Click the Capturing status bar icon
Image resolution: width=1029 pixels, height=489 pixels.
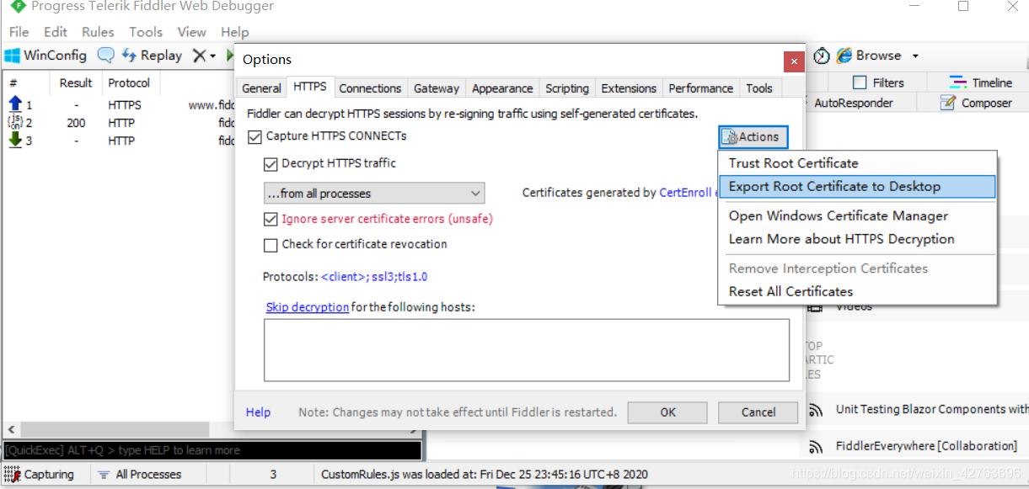click(12, 474)
